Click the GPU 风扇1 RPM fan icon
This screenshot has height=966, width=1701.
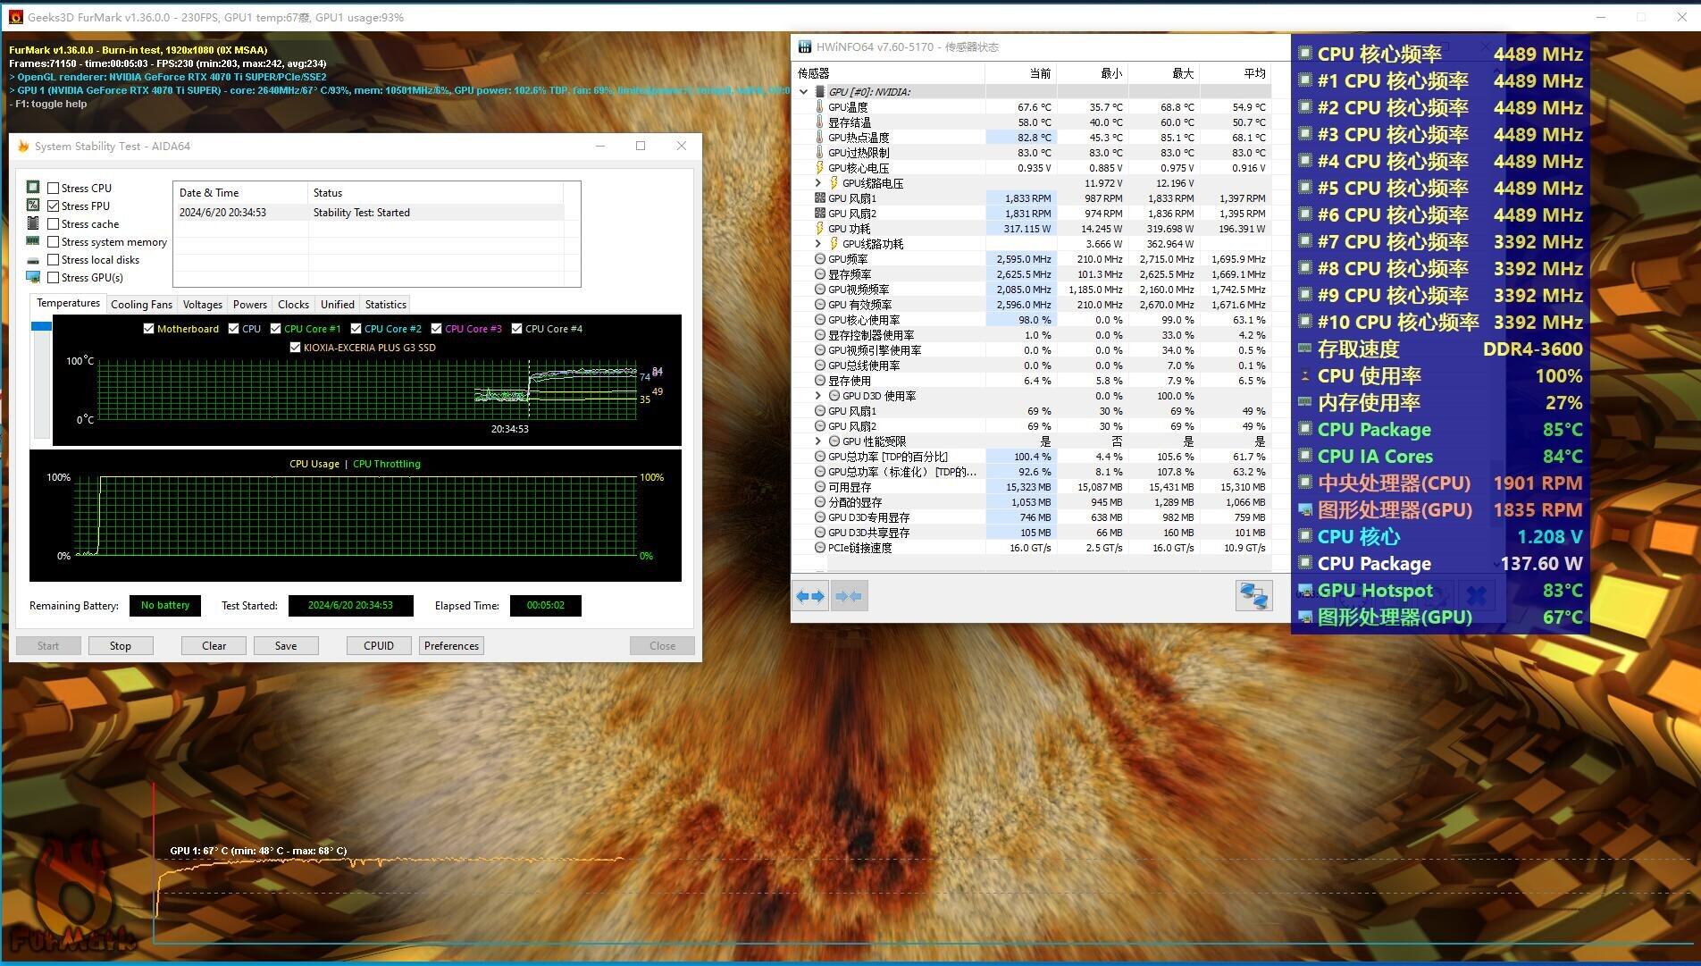819,198
